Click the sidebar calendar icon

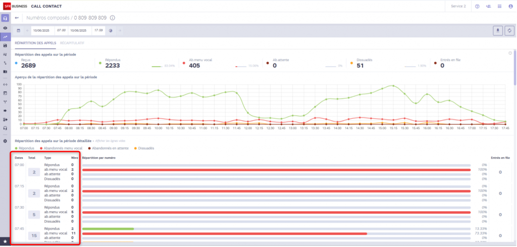pyautogui.click(x=5, y=93)
